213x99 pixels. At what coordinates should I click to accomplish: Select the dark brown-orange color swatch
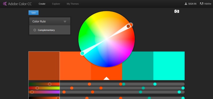[x=44, y=66]
